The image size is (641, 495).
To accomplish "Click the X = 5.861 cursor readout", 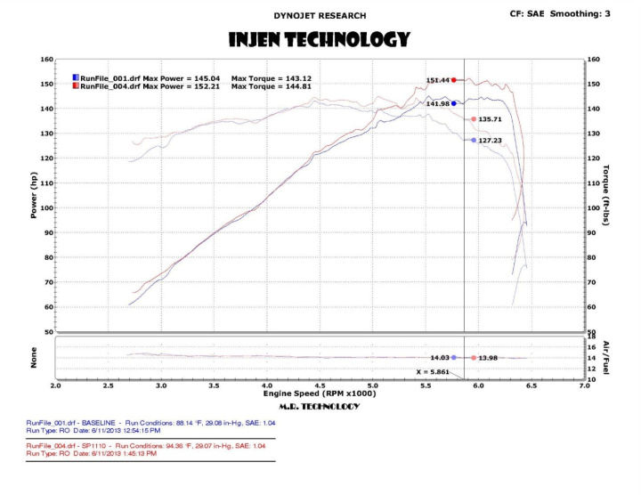I will click(434, 372).
